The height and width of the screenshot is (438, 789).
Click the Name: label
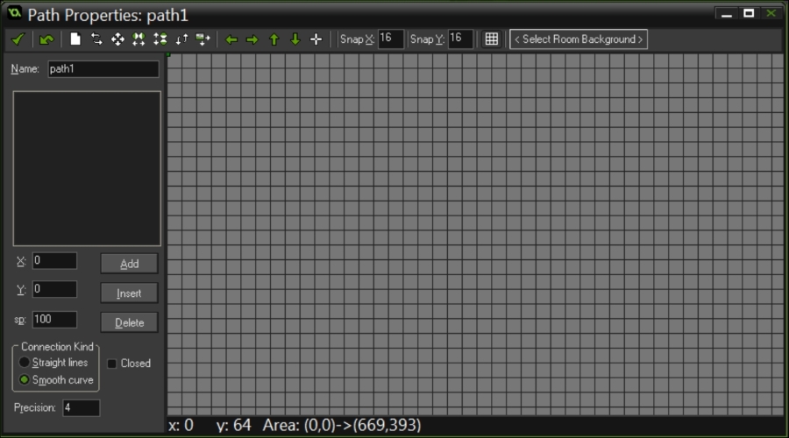click(25, 69)
